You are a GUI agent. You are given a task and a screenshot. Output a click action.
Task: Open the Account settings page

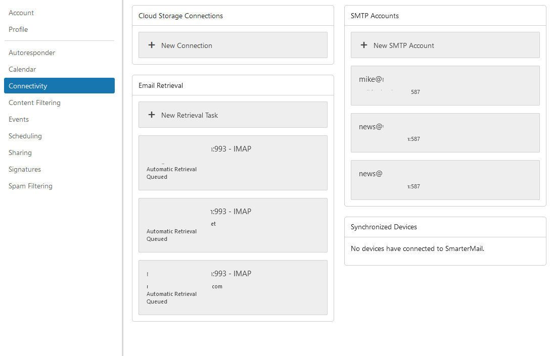point(21,13)
